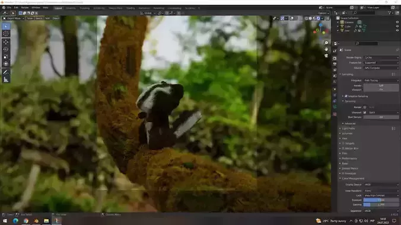Choose the Move tool in the toolbar

6,42
